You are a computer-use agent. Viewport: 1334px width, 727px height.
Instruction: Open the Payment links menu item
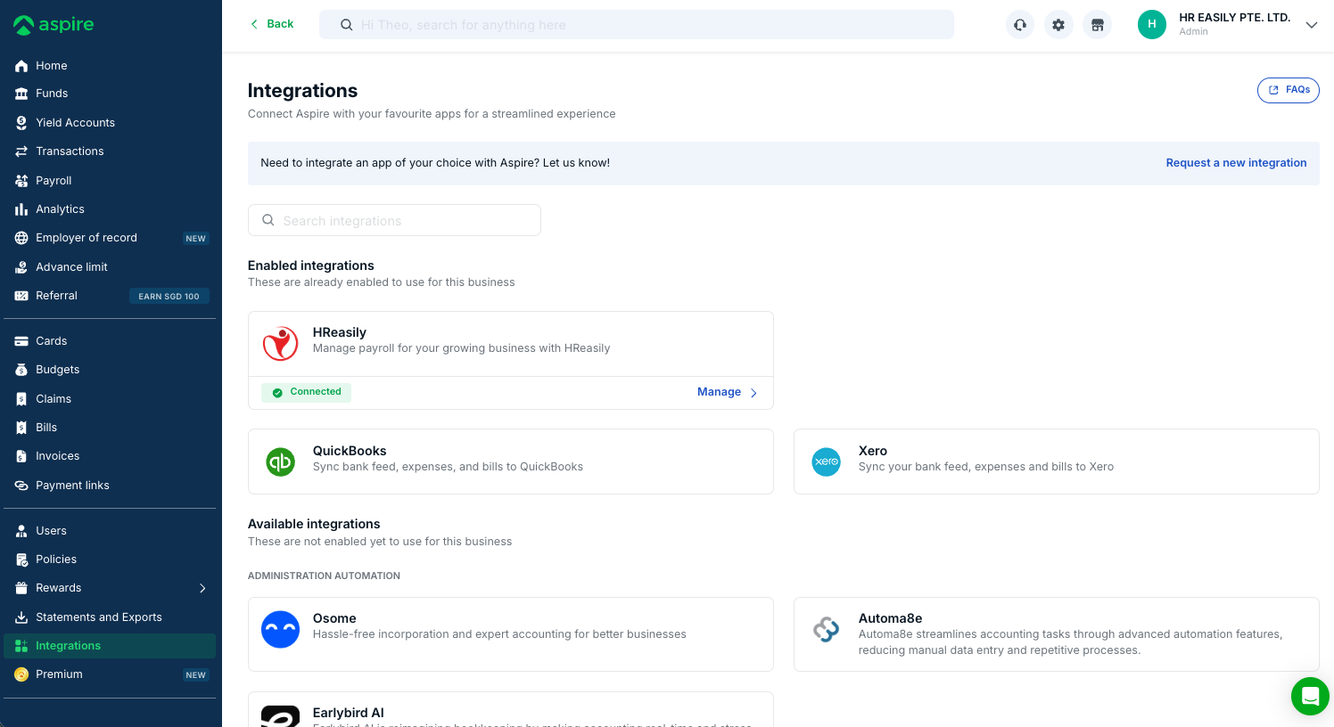coord(110,486)
